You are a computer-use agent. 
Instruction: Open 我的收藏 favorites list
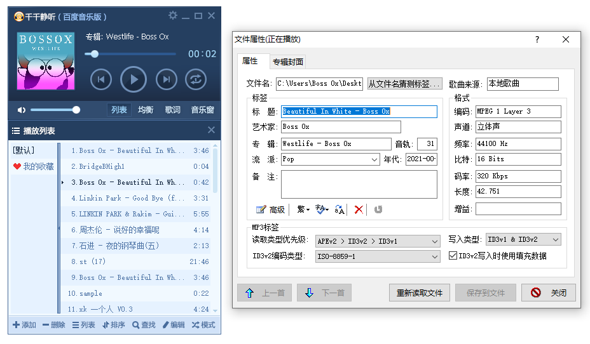pyautogui.click(x=34, y=166)
